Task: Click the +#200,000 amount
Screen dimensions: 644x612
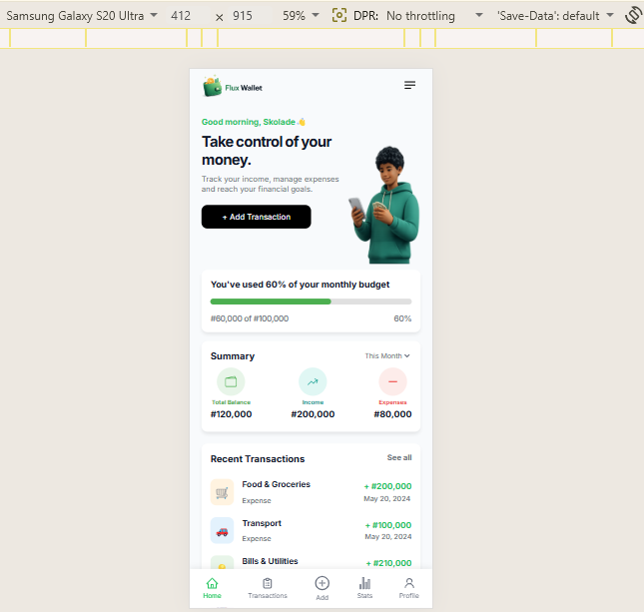Action: pos(387,486)
